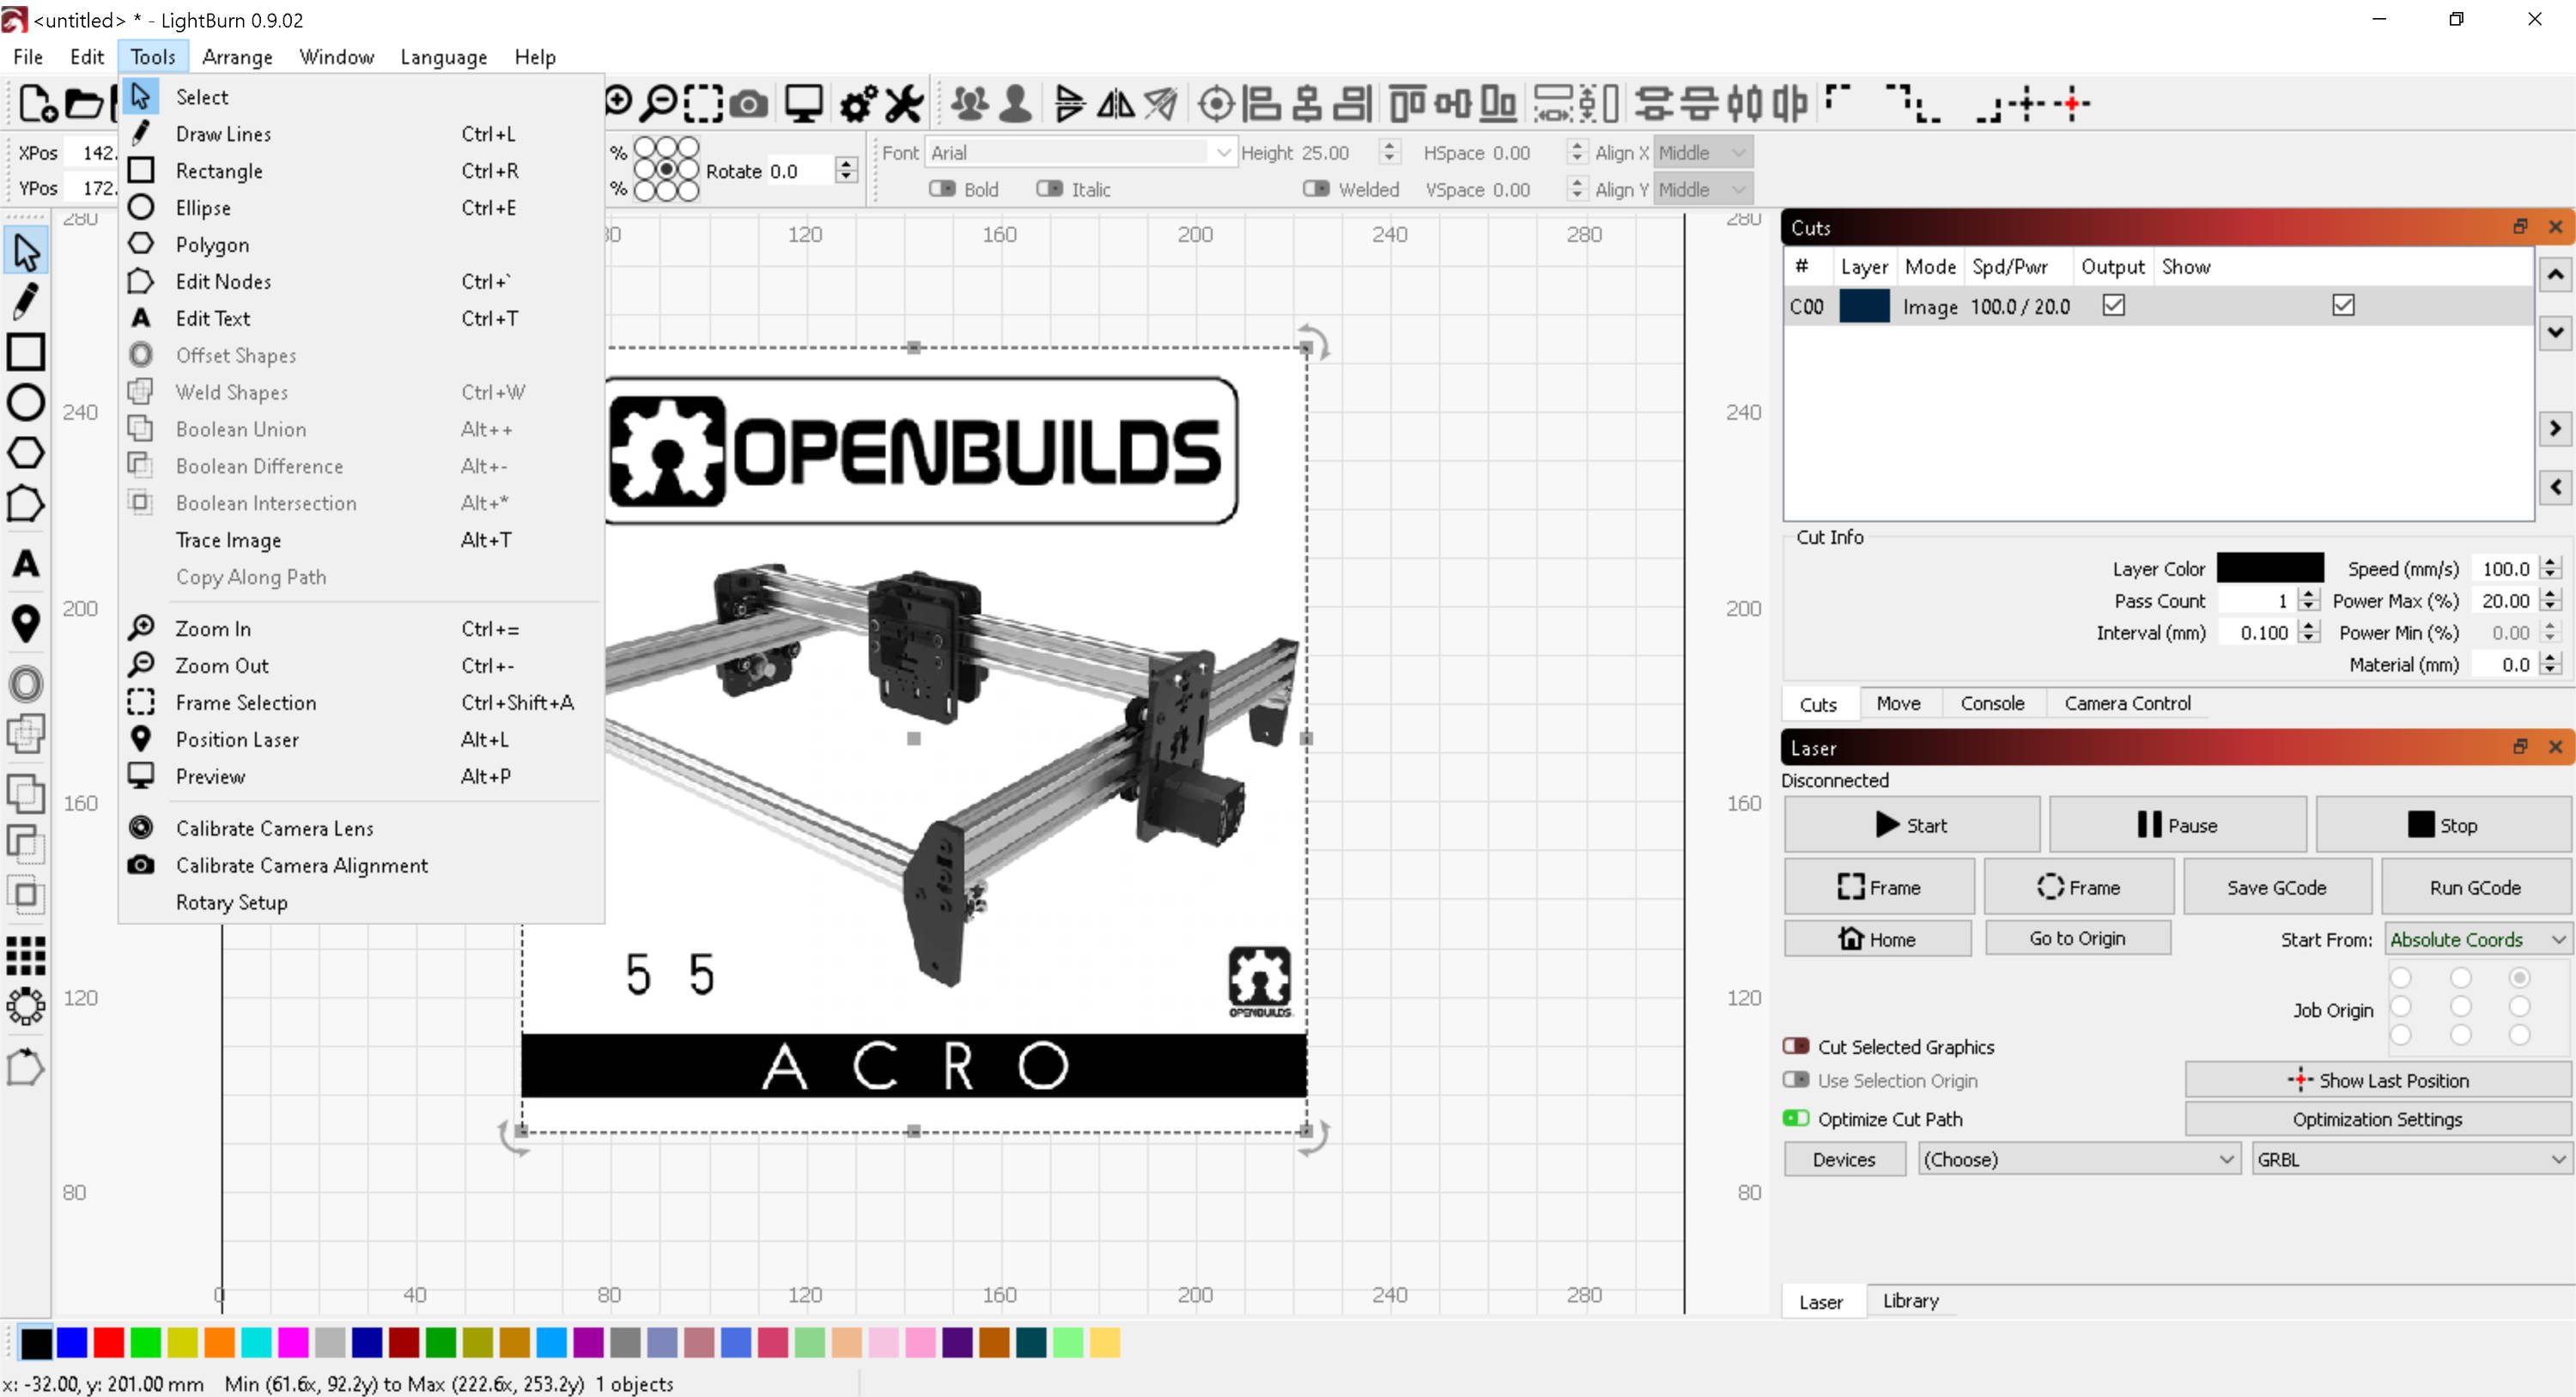Enable Cut Selected Graphics toggle

point(1796,1046)
